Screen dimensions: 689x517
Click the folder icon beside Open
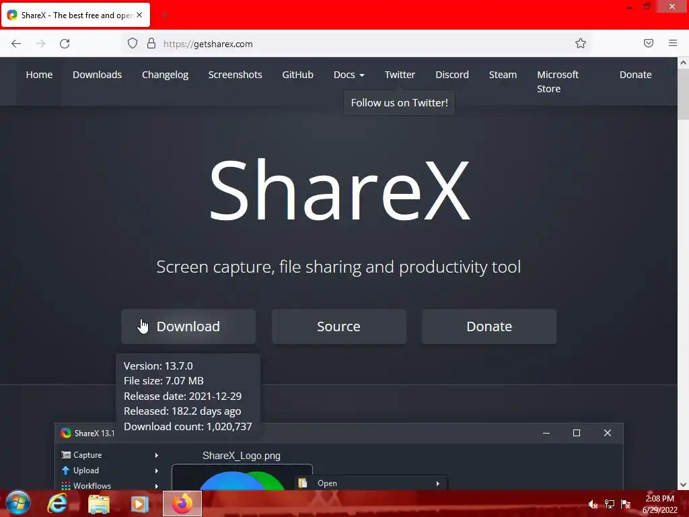coord(303,483)
